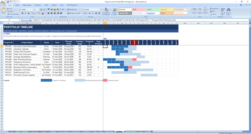Switch to the Page Layout tab
The image size is (251, 134).
pos(27,5)
